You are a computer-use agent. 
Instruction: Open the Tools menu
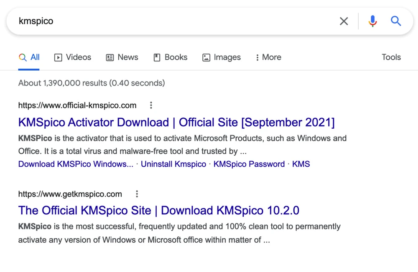click(391, 57)
